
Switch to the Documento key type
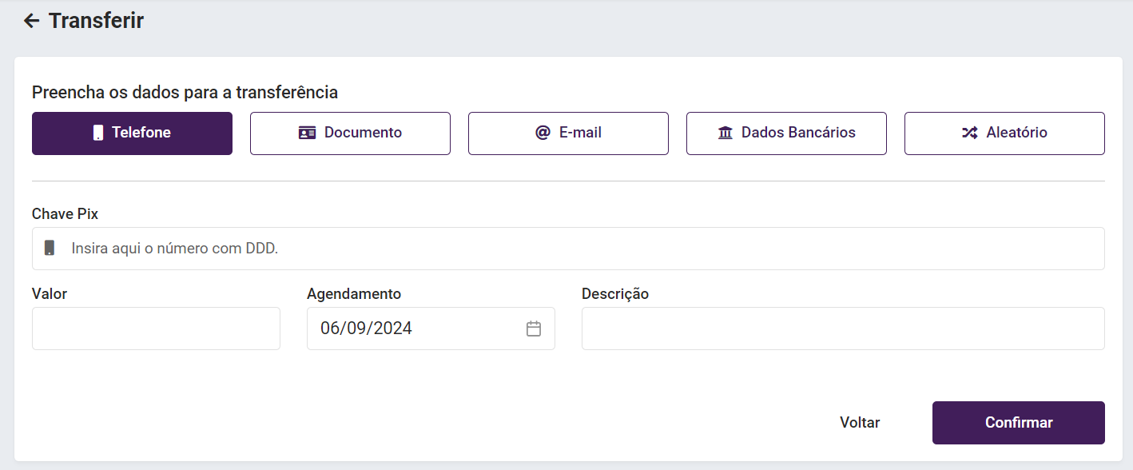pyautogui.click(x=350, y=133)
